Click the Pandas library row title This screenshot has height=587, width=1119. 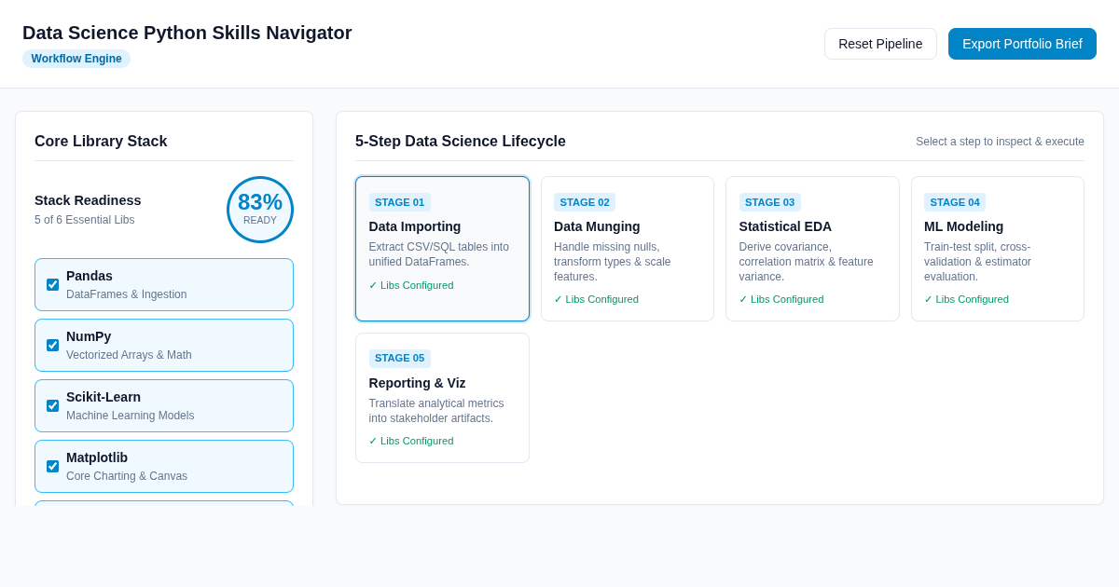tap(90, 276)
